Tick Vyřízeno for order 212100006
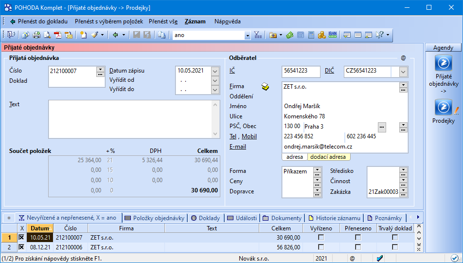The width and height of the screenshot is (463, 263). [x=321, y=247]
